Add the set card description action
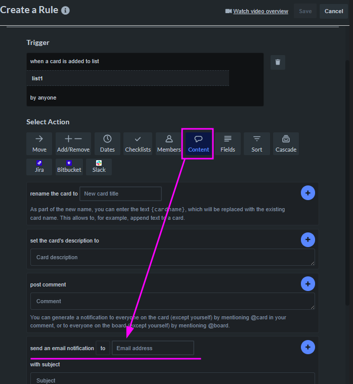The width and height of the screenshot is (353, 384). 308,240
